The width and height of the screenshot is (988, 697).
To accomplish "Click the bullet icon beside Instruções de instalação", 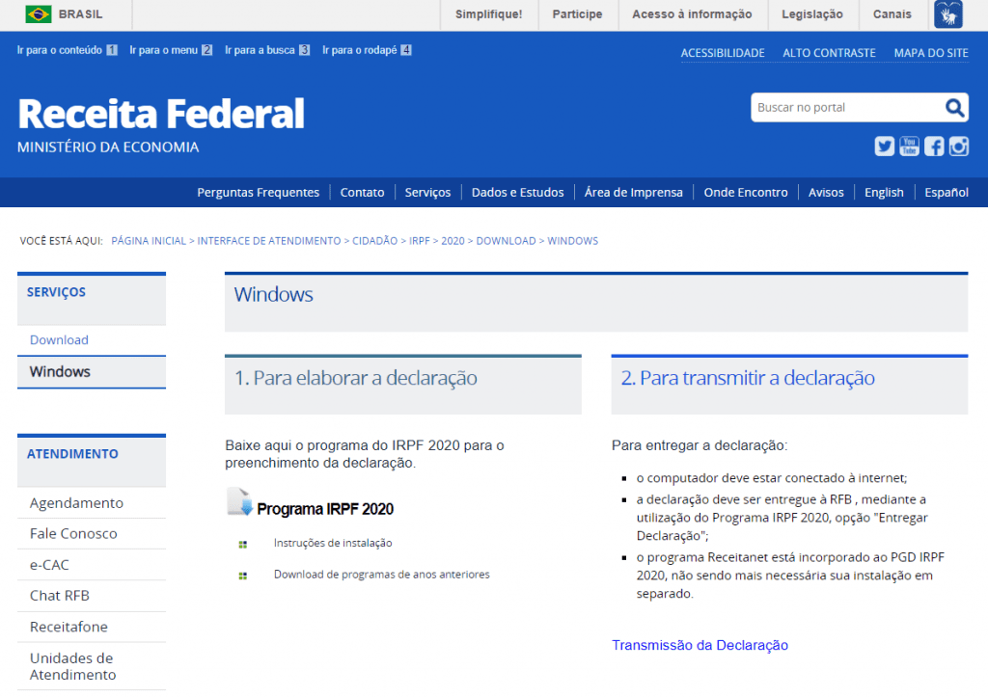I will (x=242, y=545).
